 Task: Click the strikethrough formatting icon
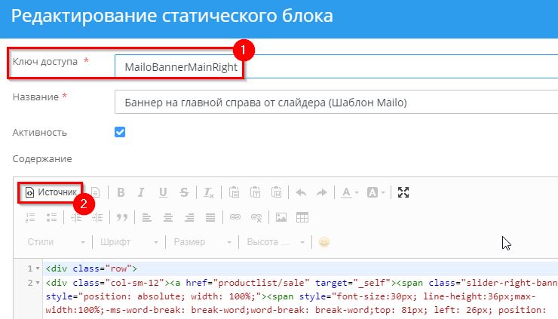184,192
